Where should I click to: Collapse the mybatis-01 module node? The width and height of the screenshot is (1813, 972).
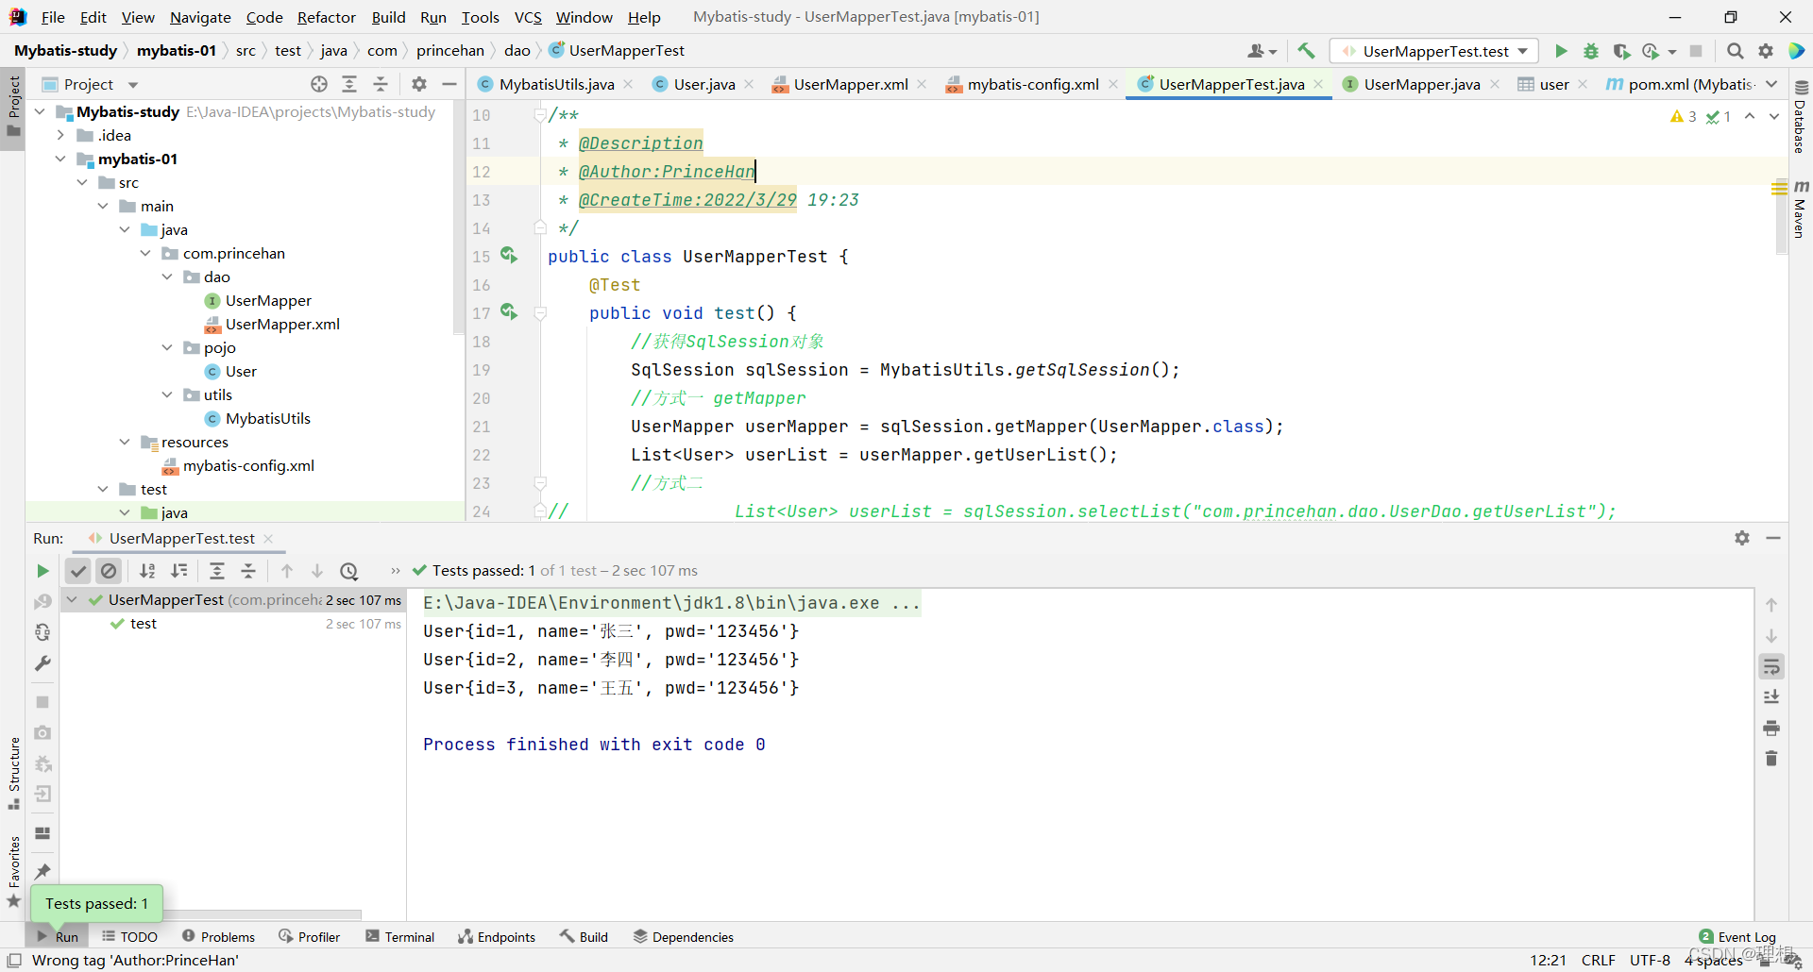[60, 159]
